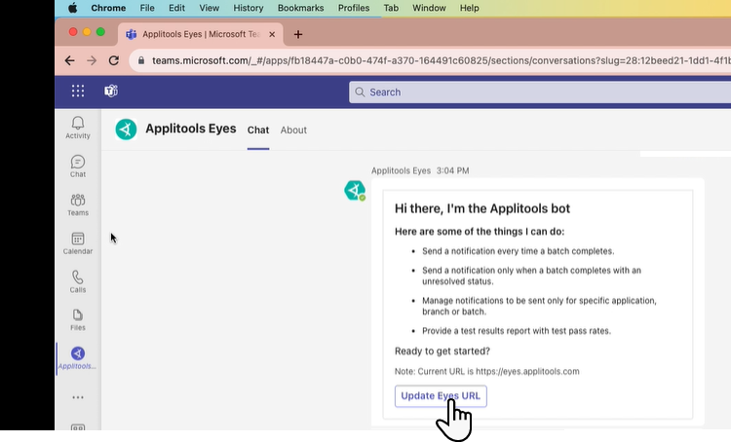This screenshot has height=442, width=731.
Task: Open Files in the left sidebar
Action: point(78,319)
